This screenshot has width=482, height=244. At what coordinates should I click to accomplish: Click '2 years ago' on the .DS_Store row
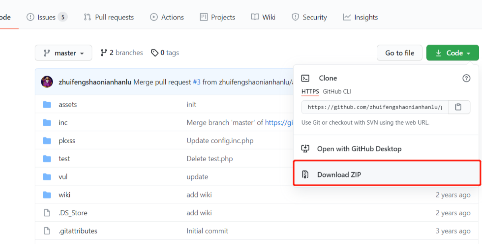point(453,213)
